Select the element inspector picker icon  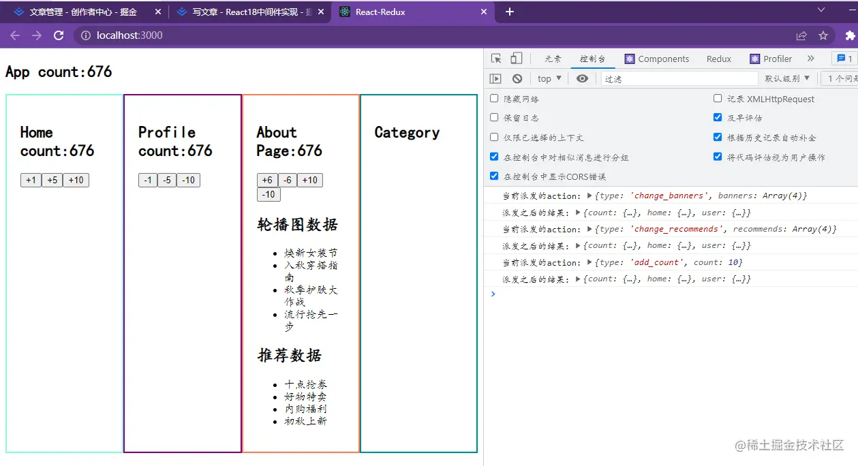(496, 59)
